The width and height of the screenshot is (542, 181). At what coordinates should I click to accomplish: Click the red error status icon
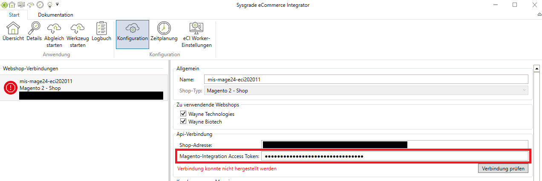pyautogui.click(x=11, y=87)
